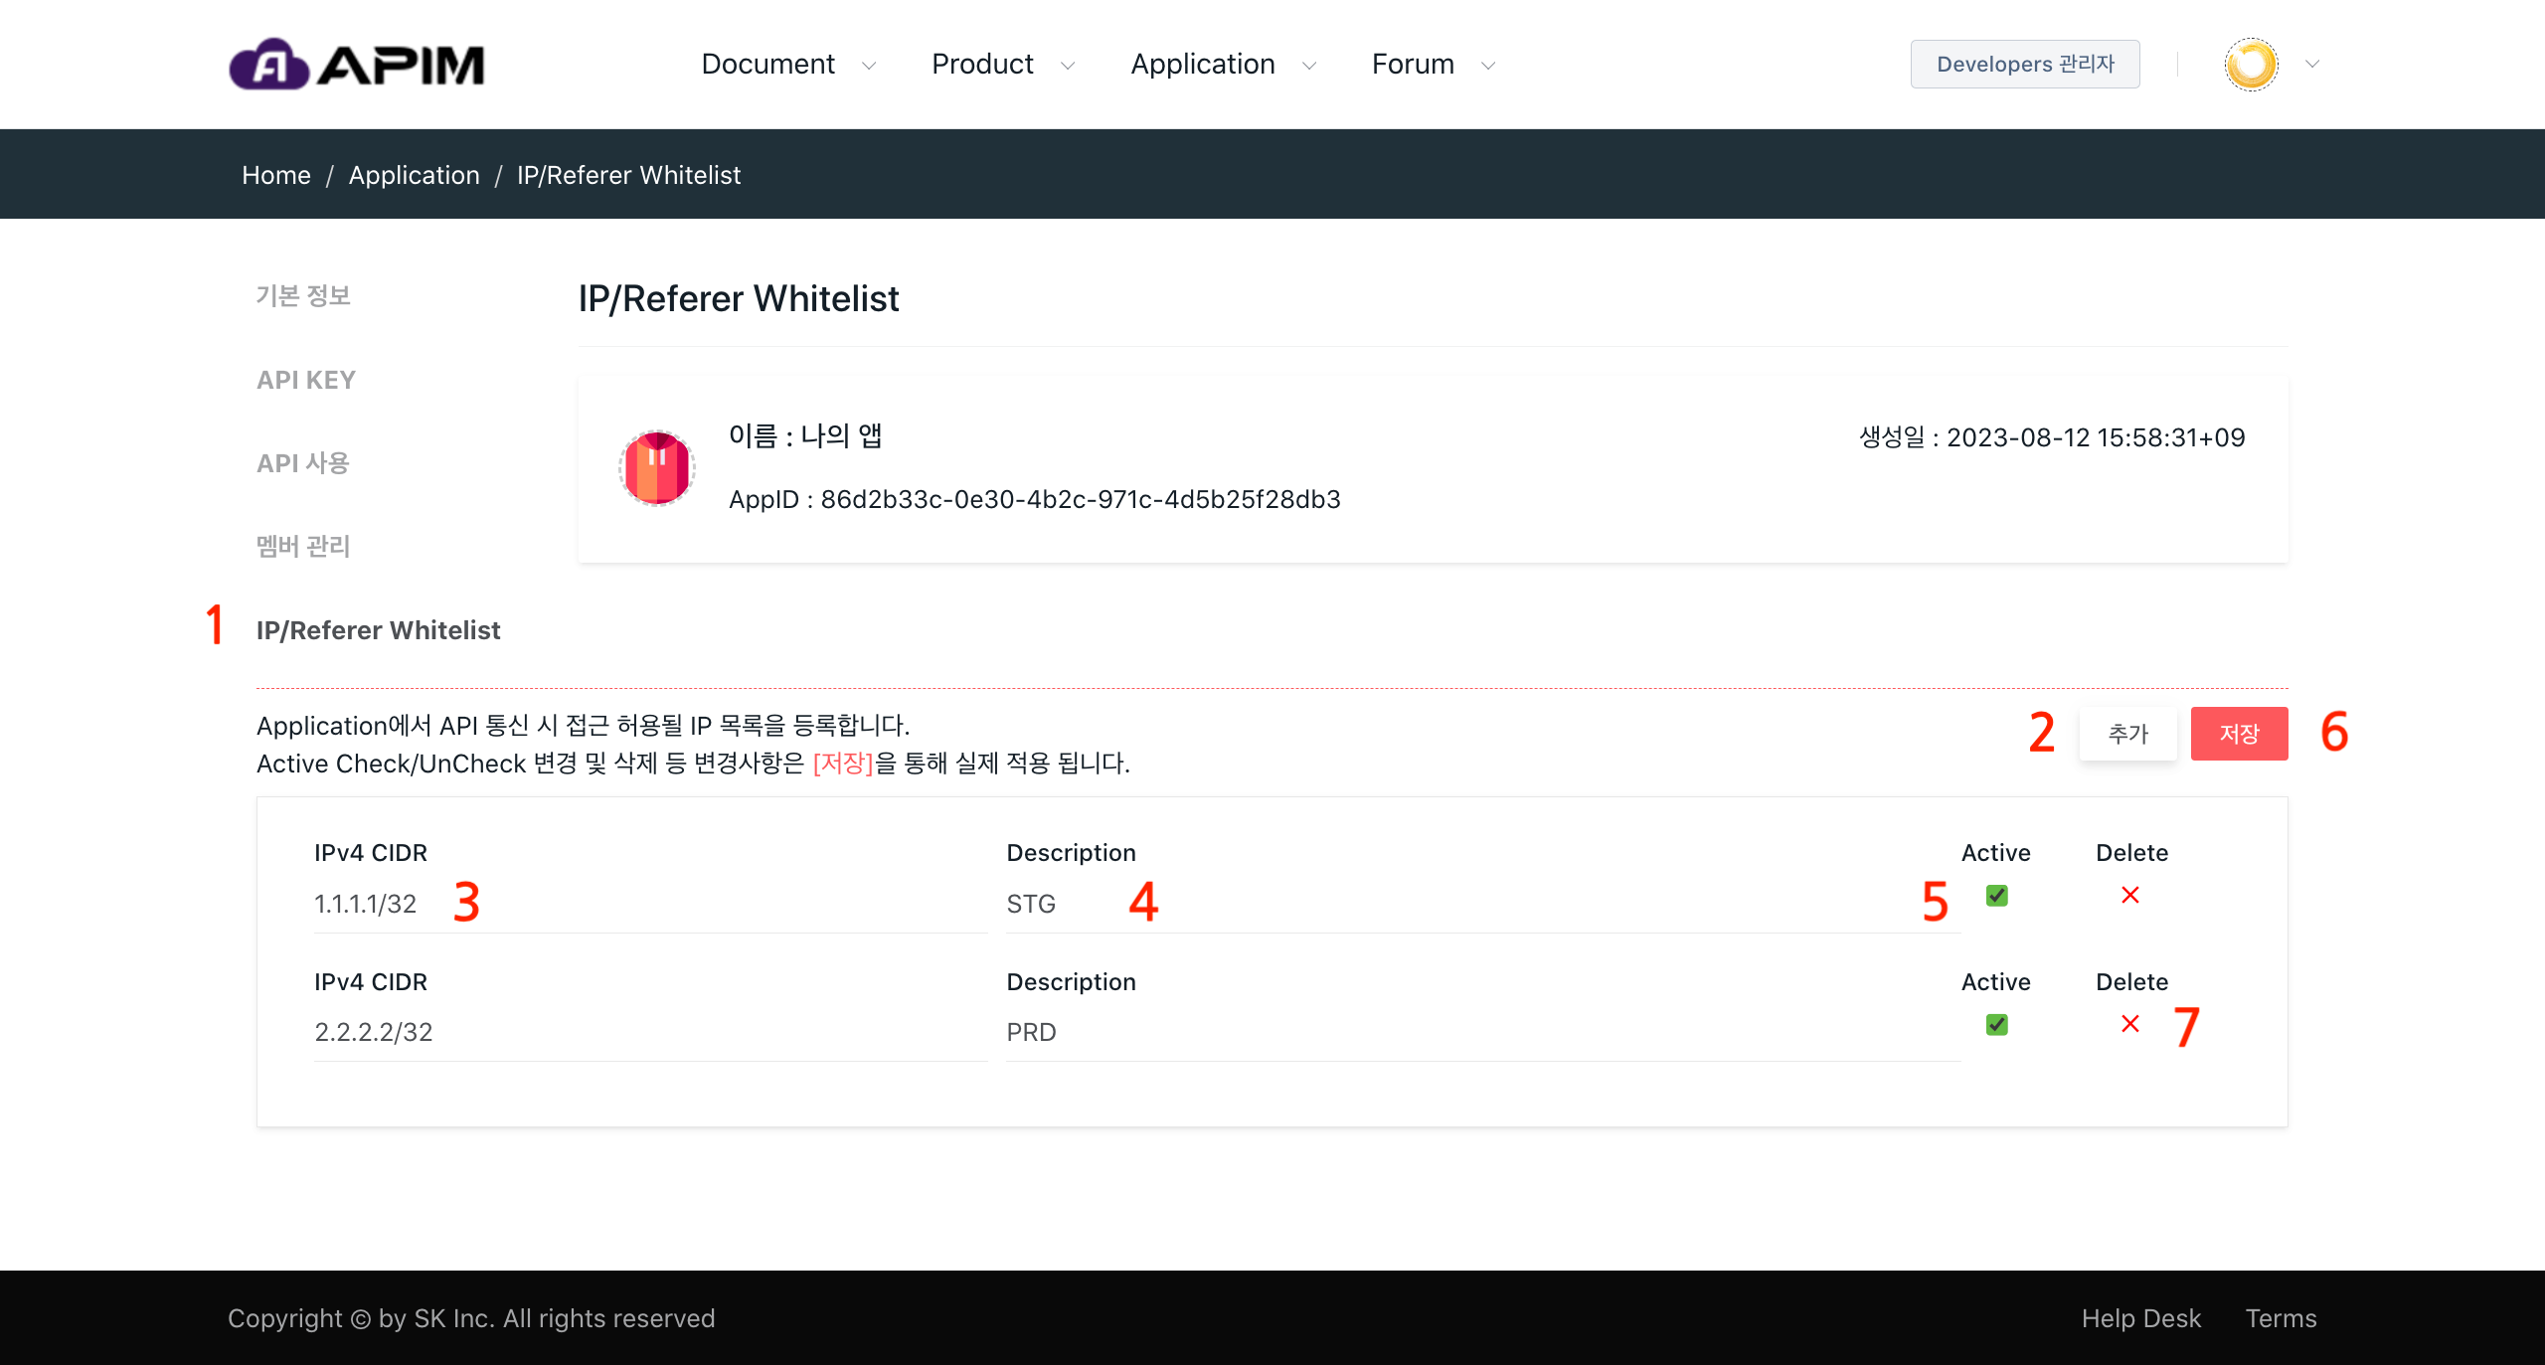Select the 기본 정보 sidebar item
Viewport: 2545px width, 1365px height.
[x=303, y=295]
